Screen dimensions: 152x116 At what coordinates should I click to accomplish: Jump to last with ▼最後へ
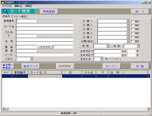click(x=8, y=68)
